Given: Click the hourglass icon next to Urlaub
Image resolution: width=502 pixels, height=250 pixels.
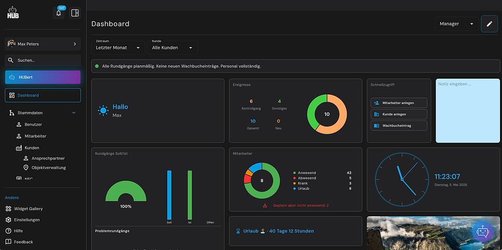Looking at the screenshot, I should 238,231.
